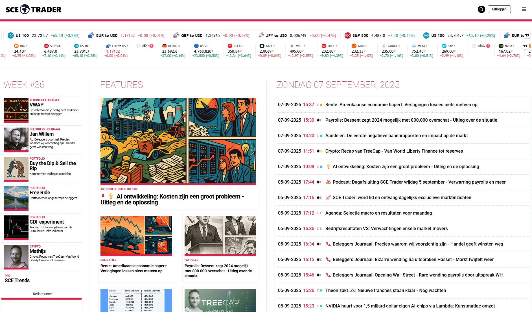The width and height of the screenshot is (532, 312).
Task: Open 'SCE Trader: word lid' news item
Action: [402, 197]
